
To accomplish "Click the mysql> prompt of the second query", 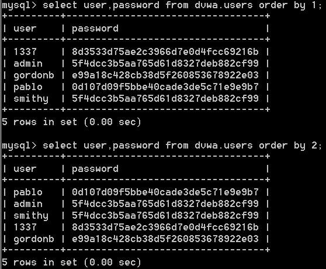I will [19, 146].
